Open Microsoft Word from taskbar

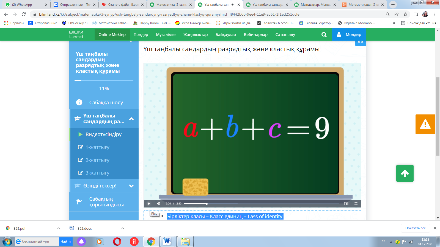[167, 242]
